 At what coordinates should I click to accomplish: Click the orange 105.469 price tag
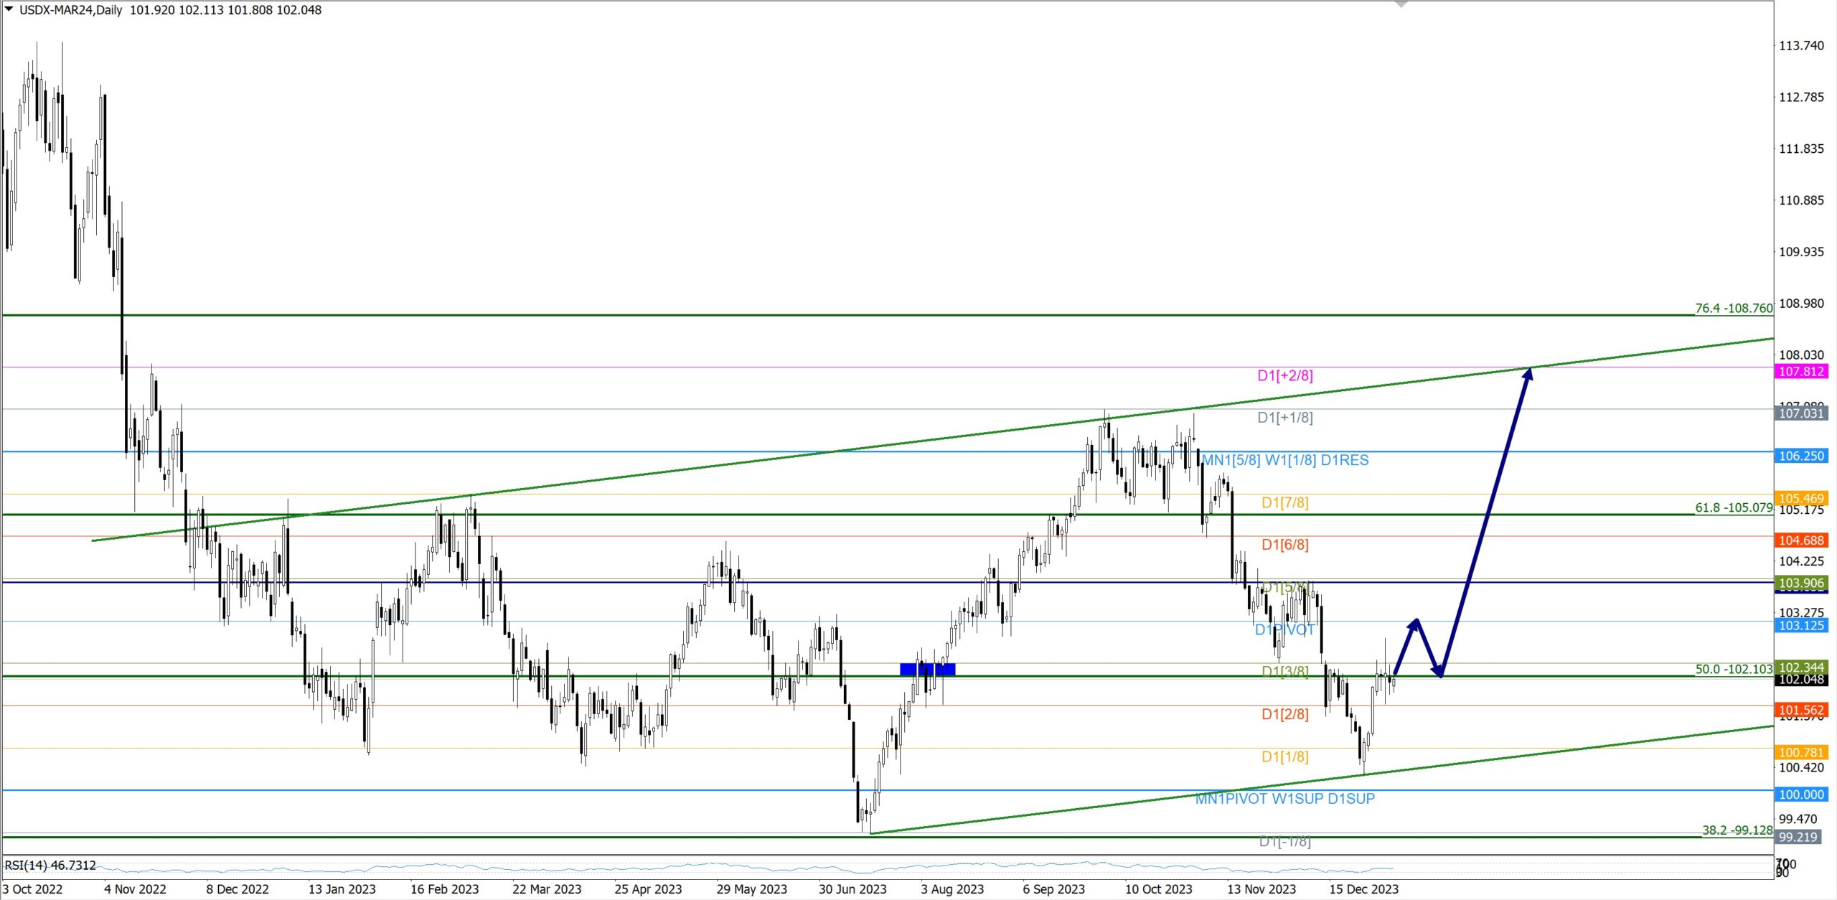point(1800,498)
